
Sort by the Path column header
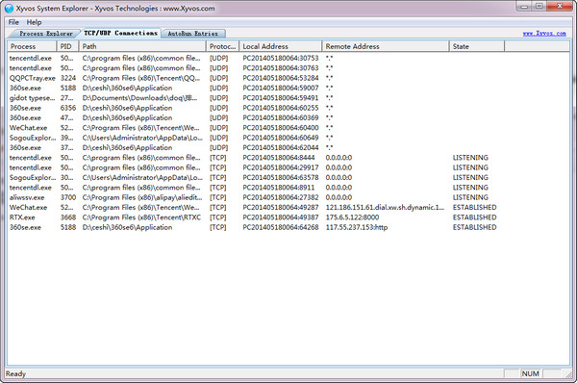coord(142,46)
